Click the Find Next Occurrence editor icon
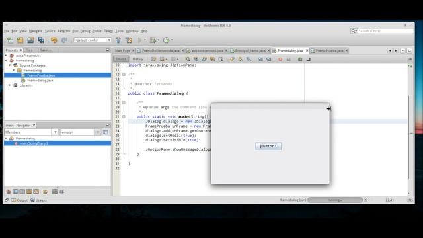Viewport: 423px width, 238px height. tap(204, 59)
